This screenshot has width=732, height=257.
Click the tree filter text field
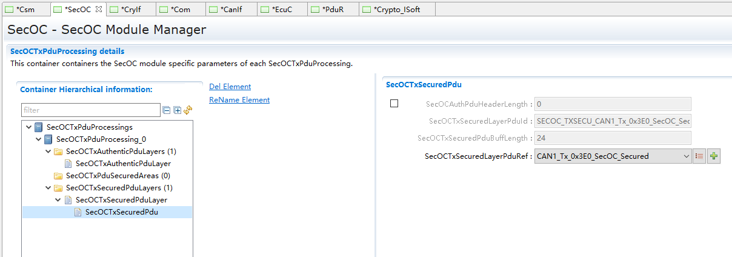(x=91, y=110)
